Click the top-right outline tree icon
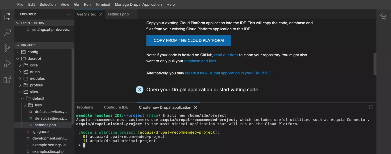 (383, 17)
